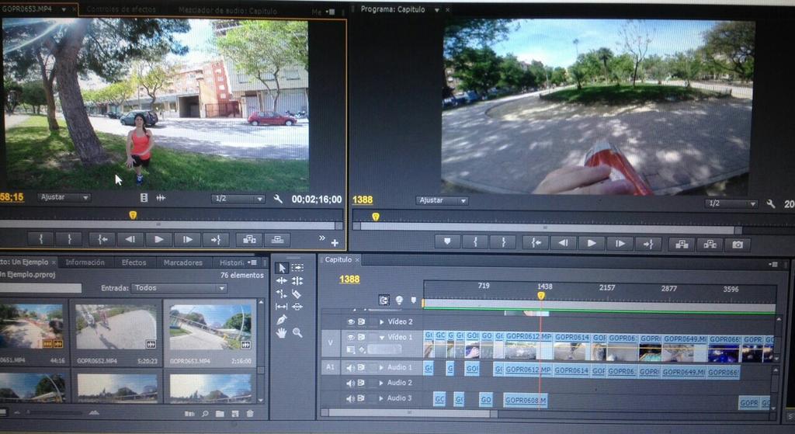Open Program monitor 1/2 resolution dropdown
This screenshot has height=434, width=795.
(x=731, y=203)
